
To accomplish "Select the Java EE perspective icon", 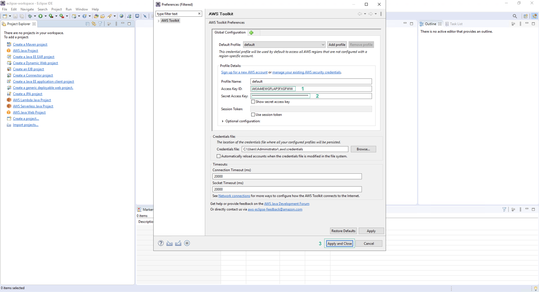I will point(535,16).
